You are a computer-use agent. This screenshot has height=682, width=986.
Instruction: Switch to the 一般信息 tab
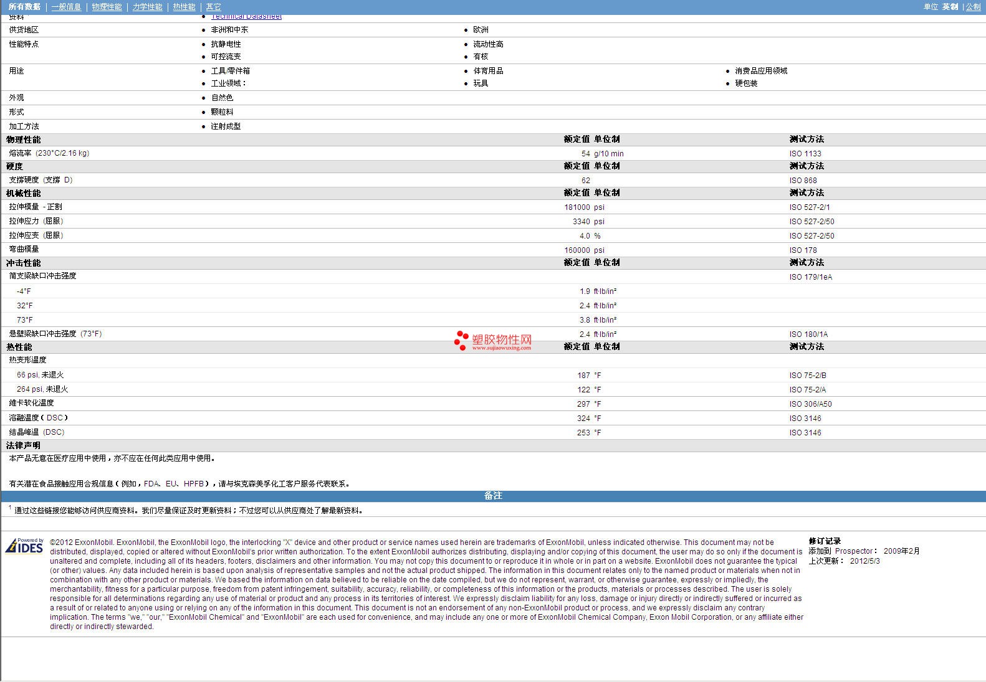[67, 7]
